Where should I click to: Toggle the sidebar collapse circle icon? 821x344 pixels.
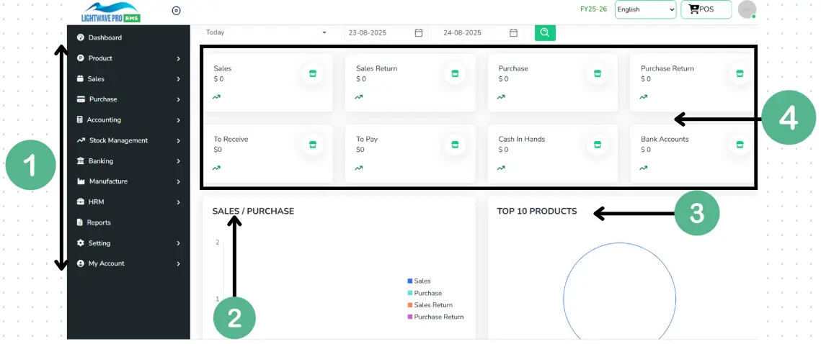177,10
